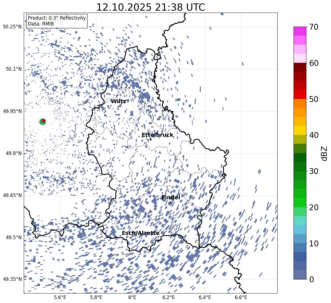
Task: Click the Wiltz city label
Action: click(x=119, y=101)
